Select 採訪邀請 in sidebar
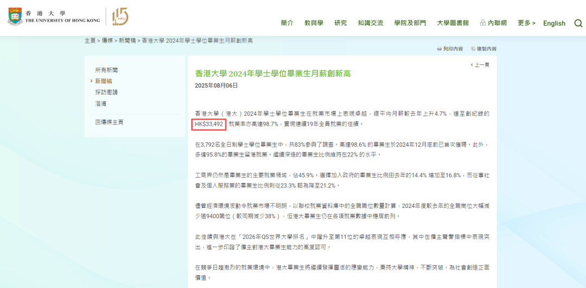Viewport: 586px width, 288px height. pos(106,92)
